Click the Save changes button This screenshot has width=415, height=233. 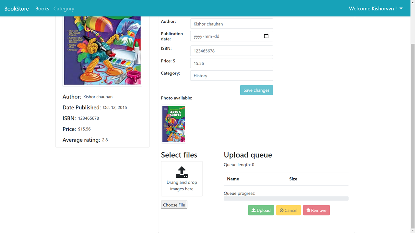(256, 90)
